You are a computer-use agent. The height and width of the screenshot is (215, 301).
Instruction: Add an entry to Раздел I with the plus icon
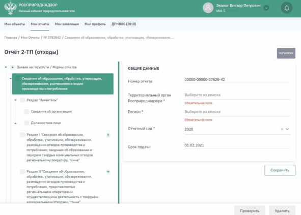[x=108, y=135]
